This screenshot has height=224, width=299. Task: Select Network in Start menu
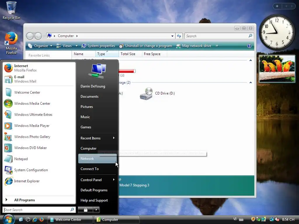[x=97, y=158]
